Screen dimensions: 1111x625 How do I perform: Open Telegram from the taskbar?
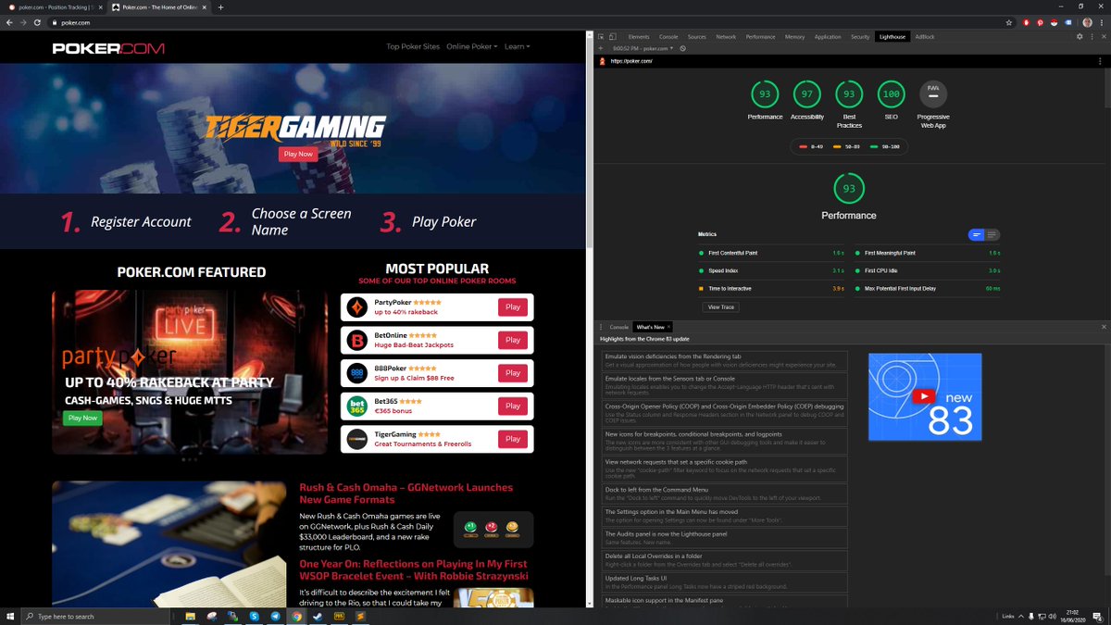276,616
